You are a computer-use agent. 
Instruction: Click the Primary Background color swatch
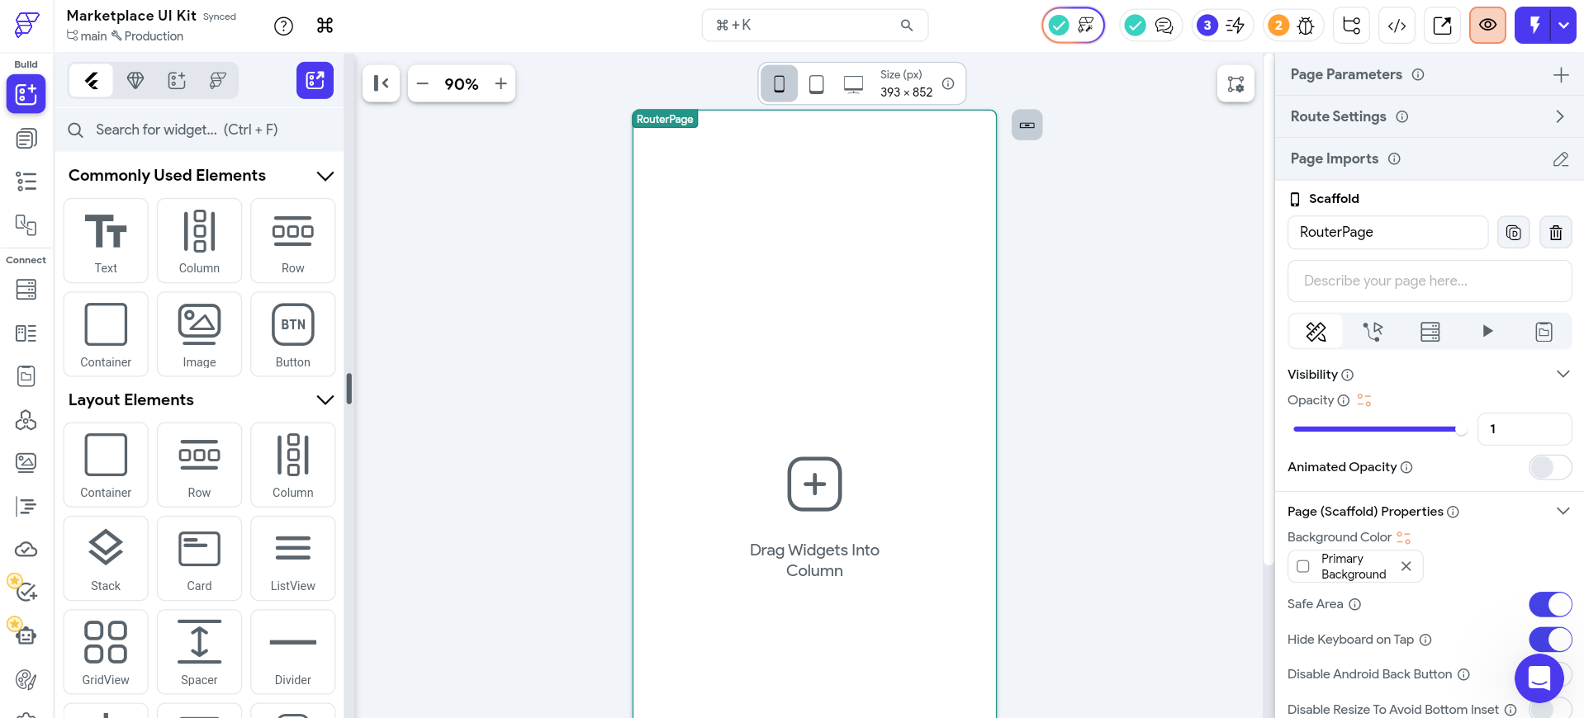1303,566
